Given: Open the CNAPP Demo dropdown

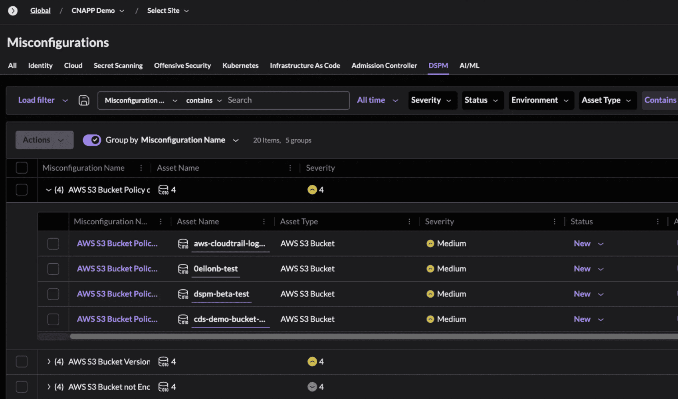Looking at the screenshot, I should tap(98, 11).
